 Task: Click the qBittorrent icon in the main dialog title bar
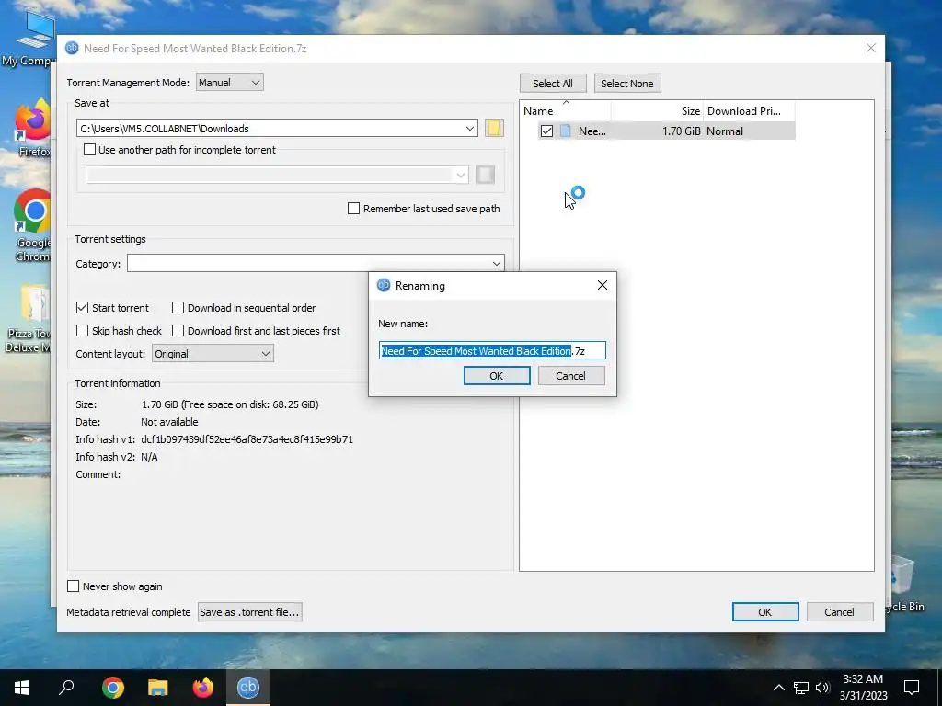coord(72,48)
